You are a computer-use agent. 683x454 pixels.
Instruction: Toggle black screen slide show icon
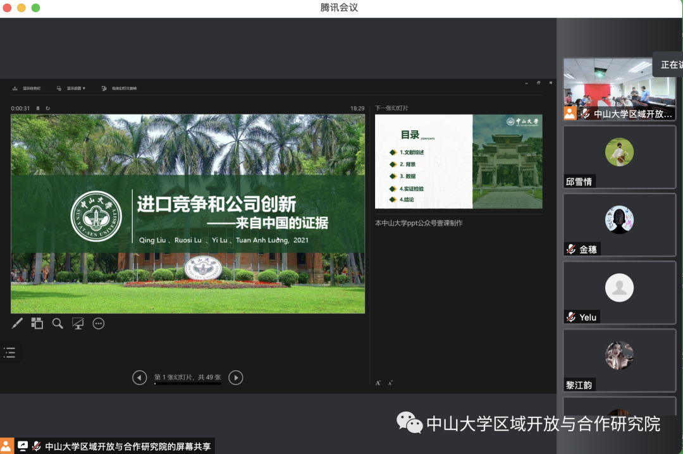[78, 323]
